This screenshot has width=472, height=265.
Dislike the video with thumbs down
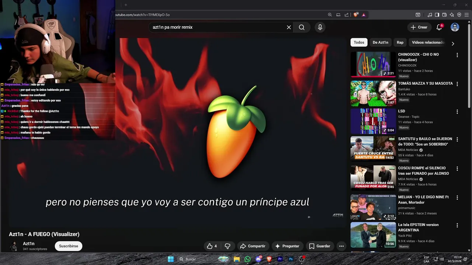tap(228, 246)
